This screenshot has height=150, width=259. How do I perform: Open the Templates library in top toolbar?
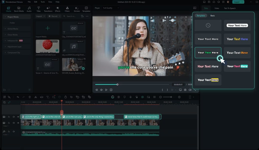[x=86, y=9]
